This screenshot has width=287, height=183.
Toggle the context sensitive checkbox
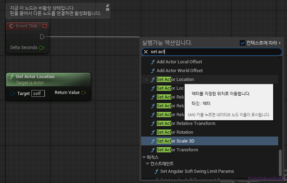point(242,43)
